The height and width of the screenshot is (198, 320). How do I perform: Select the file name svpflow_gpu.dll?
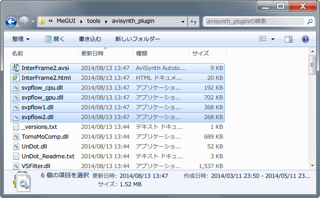coord(43,98)
